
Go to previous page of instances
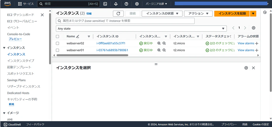point(233,28)
